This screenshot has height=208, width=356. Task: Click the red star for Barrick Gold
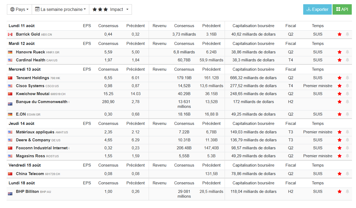point(339,34)
